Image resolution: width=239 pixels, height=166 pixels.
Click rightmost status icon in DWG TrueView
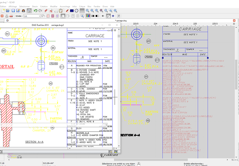click(x=116, y=152)
